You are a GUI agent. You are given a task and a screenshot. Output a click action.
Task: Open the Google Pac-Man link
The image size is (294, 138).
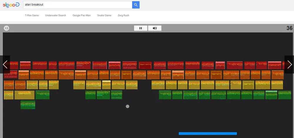(81, 16)
